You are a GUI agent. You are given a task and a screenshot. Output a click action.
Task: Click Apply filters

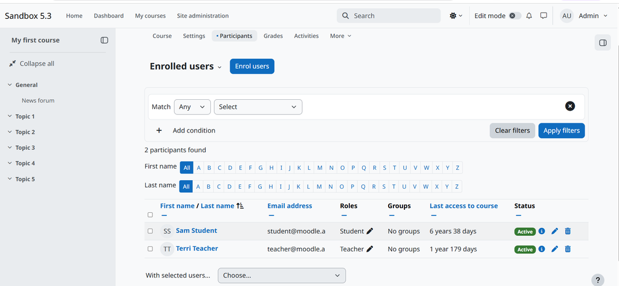click(562, 131)
